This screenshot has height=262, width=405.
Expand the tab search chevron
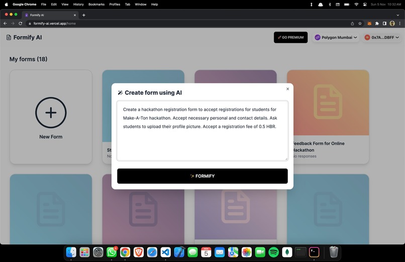point(398,15)
